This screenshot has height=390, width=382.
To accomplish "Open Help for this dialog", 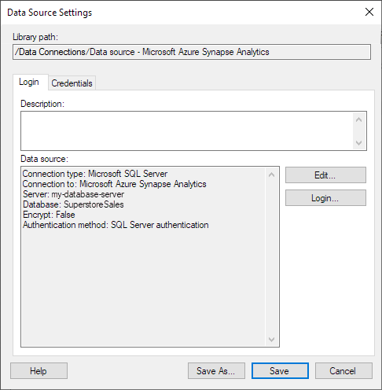I will (x=39, y=370).
